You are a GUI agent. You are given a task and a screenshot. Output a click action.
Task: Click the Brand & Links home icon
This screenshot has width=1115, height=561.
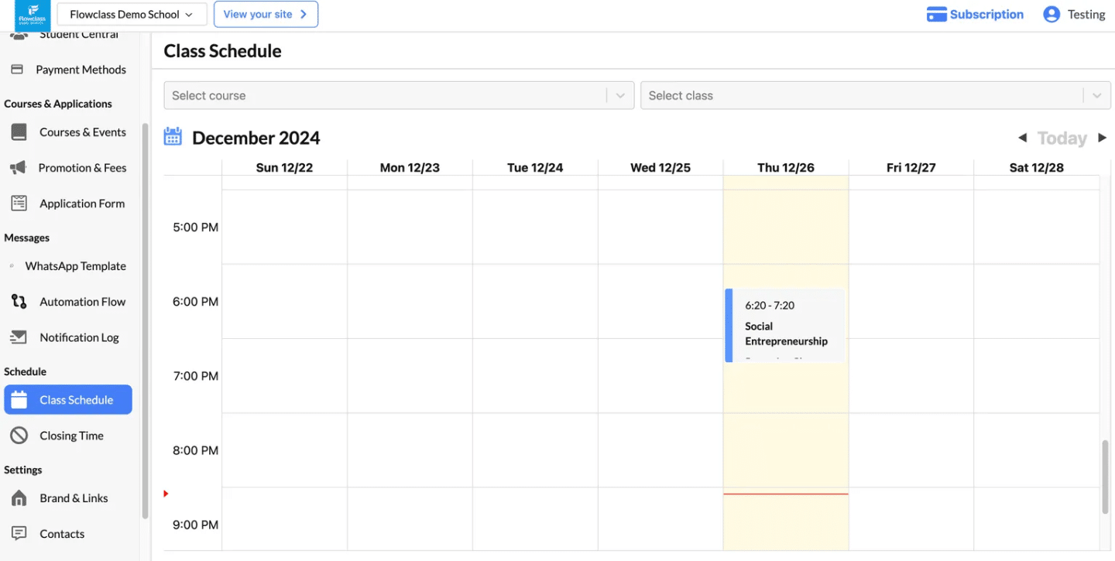(x=19, y=498)
